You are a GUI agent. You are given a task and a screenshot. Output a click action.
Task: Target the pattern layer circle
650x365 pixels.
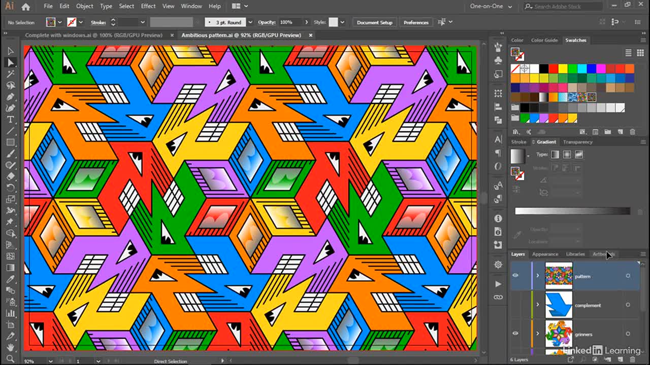coord(628,276)
